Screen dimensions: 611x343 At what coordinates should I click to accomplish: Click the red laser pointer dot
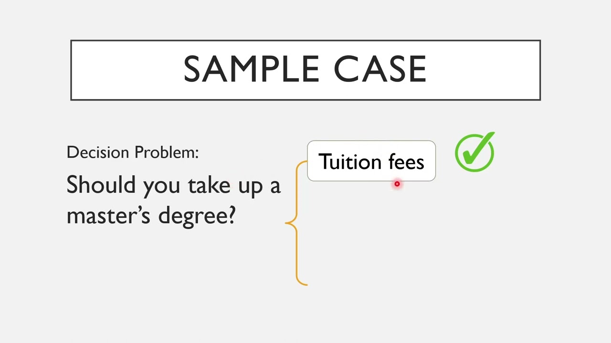coord(397,184)
